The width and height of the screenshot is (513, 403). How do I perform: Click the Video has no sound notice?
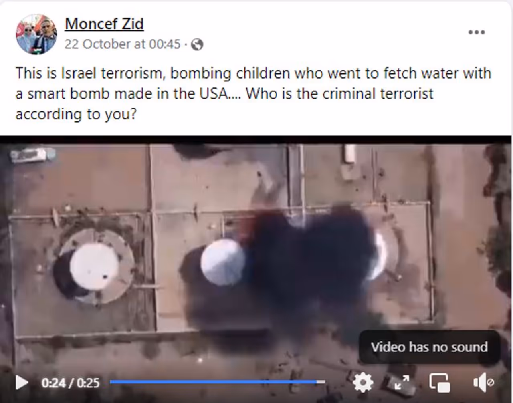click(429, 347)
